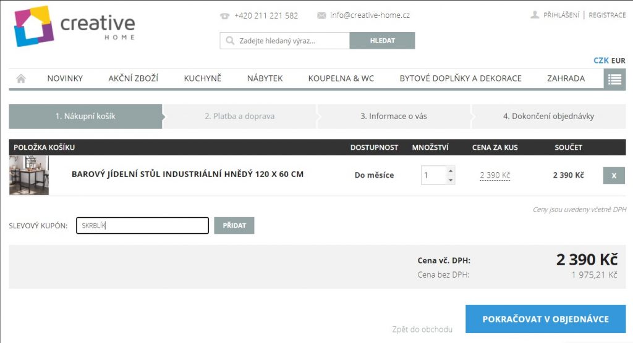Image resolution: width=633 pixels, height=343 pixels.
Task: Click Zpět do obchodu link
Action: (422, 329)
